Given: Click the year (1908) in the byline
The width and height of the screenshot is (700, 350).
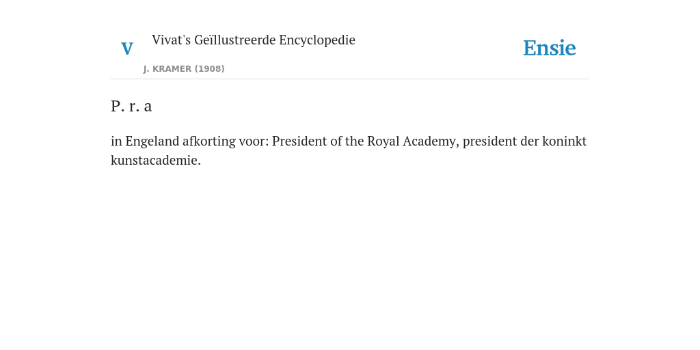Looking at the screenshot, I should pos(209,69).
